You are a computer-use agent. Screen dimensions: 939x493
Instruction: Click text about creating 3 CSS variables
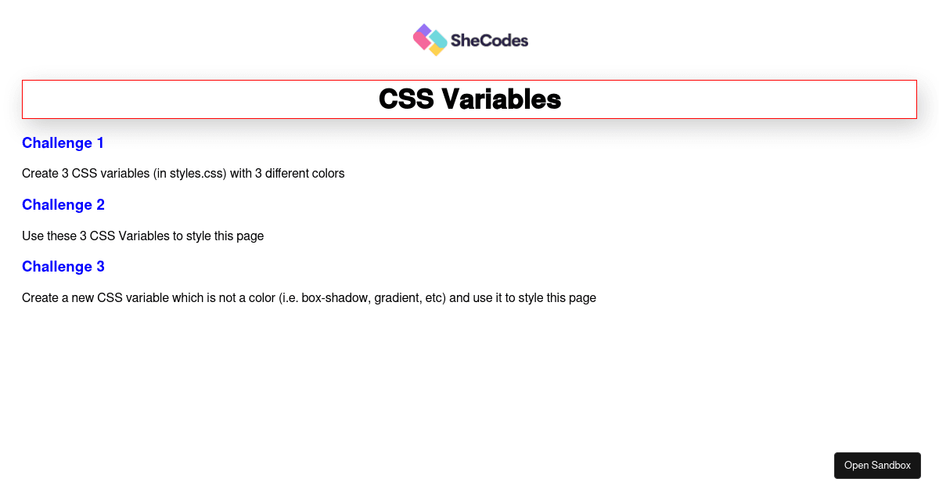click(183, 174)
